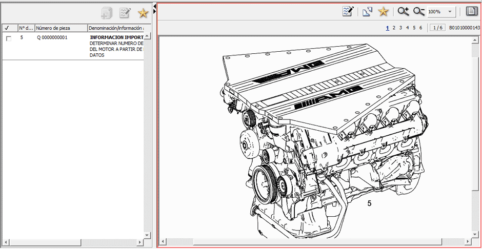The image size is (482, 249).
Task: Click the favorites star in the parts list panel
Action: coord(143,13)
